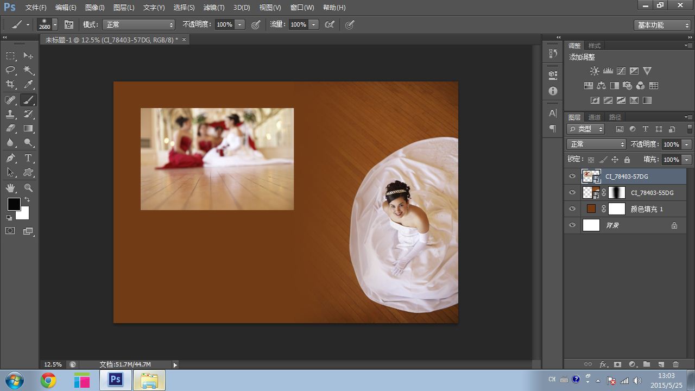Toggle lock image pixels
The width and height of the screenshot is (695, 391).
[603, 160]
